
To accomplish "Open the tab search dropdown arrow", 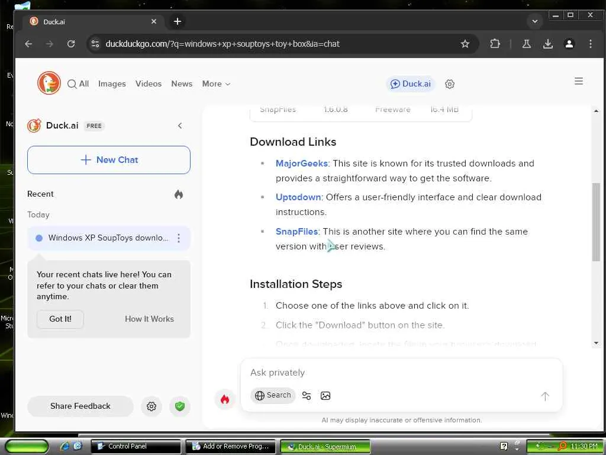I will (x=535, y=21).
